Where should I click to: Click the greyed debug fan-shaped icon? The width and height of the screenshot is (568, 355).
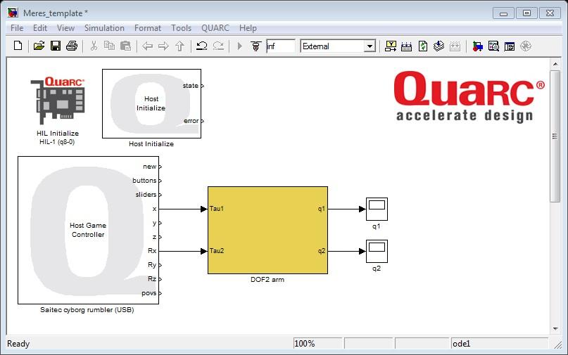526,46
